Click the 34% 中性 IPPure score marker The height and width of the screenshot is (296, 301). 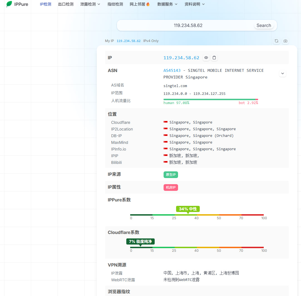pyautogui.click(x=188, y=209)
